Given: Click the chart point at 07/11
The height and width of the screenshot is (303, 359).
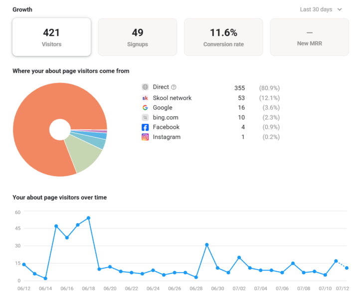Looking at the screenshot, I should [336, 261].
